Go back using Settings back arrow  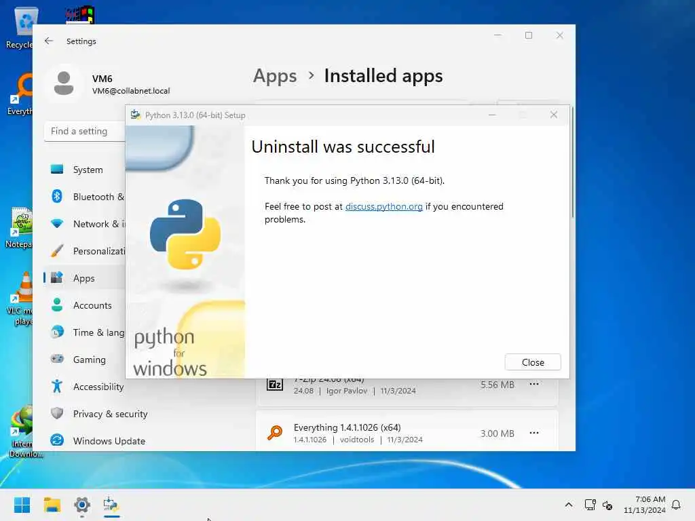[49, 41]
